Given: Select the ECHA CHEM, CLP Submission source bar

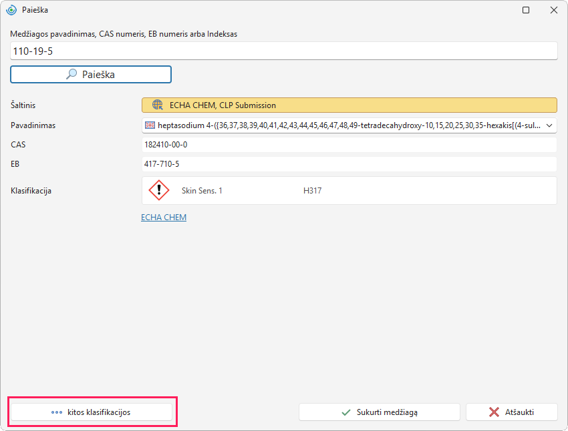Looking at the screenshot, I should [x=349, y=105].
